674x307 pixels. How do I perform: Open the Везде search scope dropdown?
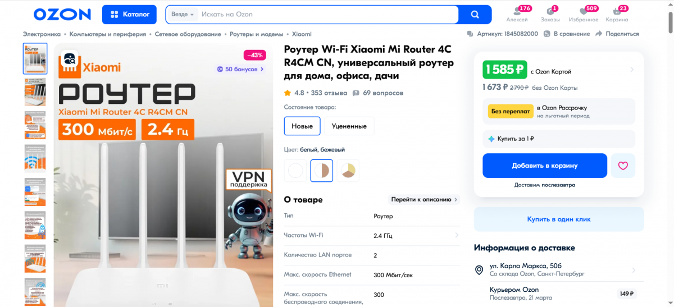[x=182, y=15]
